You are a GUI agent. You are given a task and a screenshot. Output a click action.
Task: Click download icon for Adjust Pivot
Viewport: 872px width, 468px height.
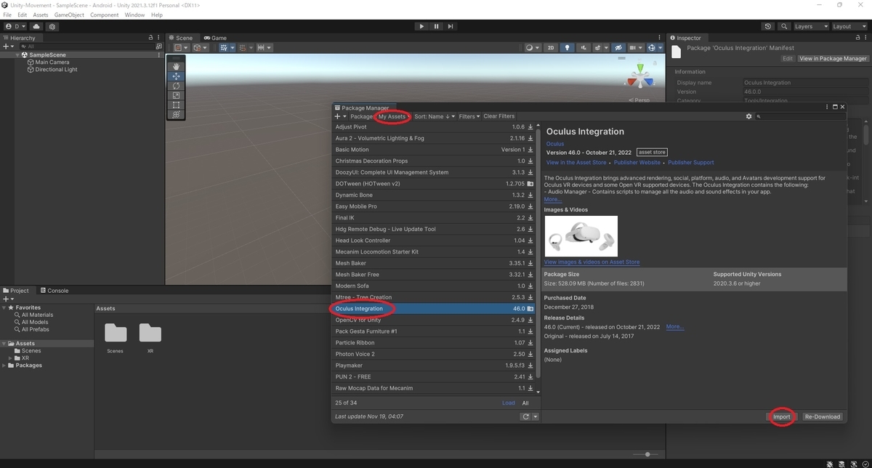(x=530, y=127)
